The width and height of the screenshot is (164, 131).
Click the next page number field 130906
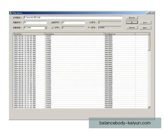coord(109,28)
